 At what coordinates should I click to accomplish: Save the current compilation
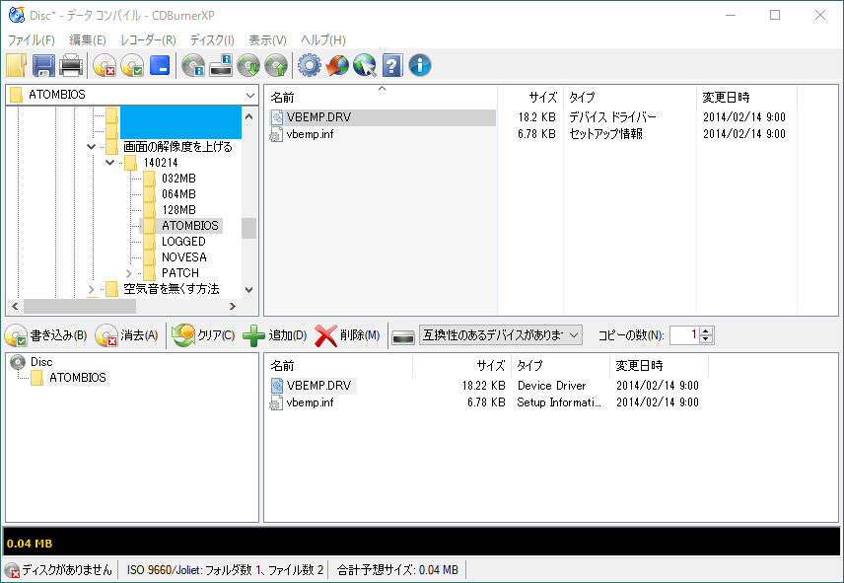pos(41,65)
